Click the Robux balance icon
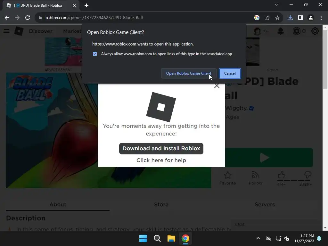The height and width of the screenshot is (246, 328). pyautogui.click(x=296, y=31)
